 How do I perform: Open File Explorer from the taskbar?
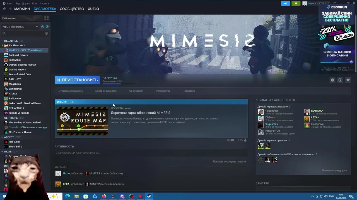click(76, 196)
